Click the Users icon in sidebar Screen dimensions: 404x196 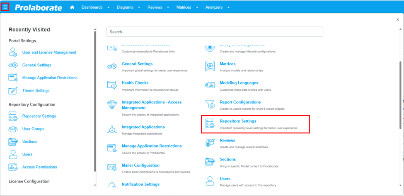13,154
